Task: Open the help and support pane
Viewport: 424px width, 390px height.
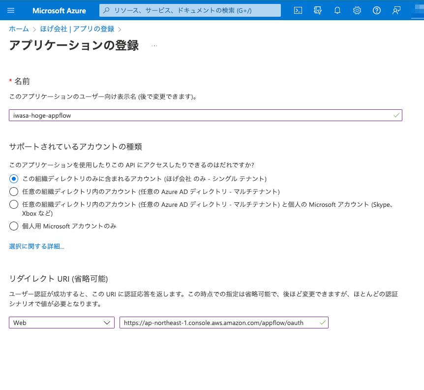Action: tap(376, 10)
